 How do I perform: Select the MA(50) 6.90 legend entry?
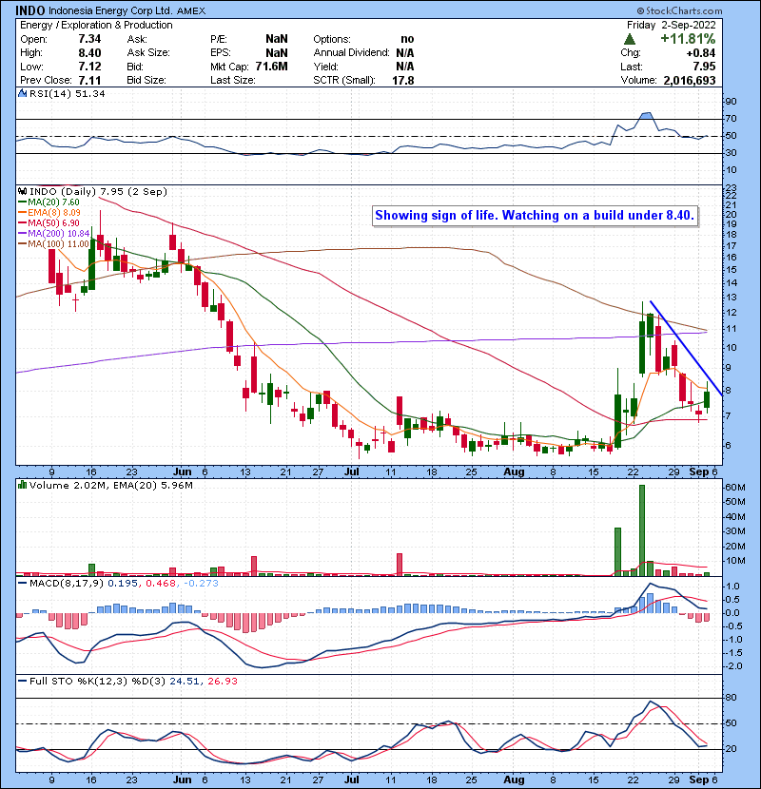tap(49, 222)
